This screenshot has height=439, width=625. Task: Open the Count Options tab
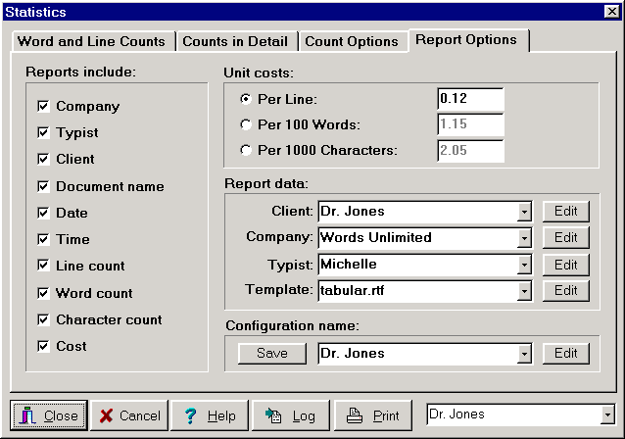(351, 41)
